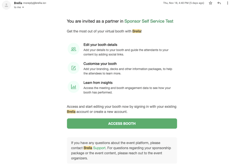
Task: Click the people icon beside Edit your booth details
Action: (73, 49)
